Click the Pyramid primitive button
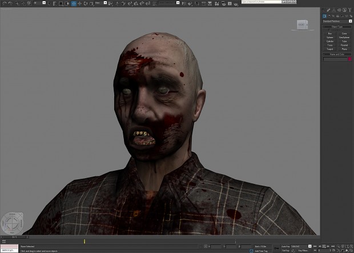 (344, 45)
